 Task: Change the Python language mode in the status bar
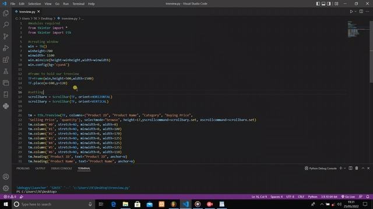[x=312, y=197]
